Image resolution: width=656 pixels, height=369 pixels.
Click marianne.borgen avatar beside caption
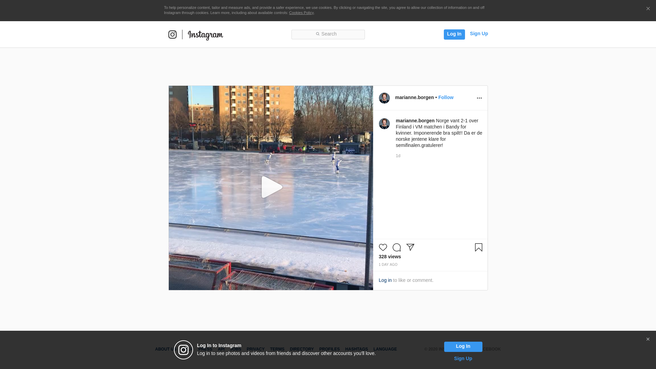click(384, 124)
